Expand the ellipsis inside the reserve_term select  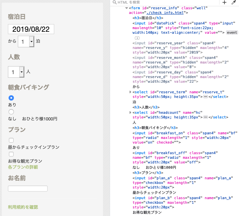click(206, 97)
